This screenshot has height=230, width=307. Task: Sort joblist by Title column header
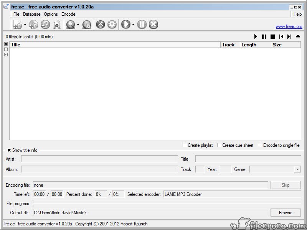click(x=115, y=45)
